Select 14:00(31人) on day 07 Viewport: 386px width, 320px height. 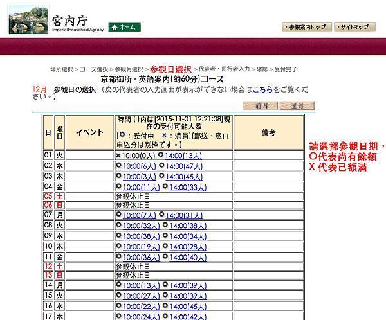184,215
